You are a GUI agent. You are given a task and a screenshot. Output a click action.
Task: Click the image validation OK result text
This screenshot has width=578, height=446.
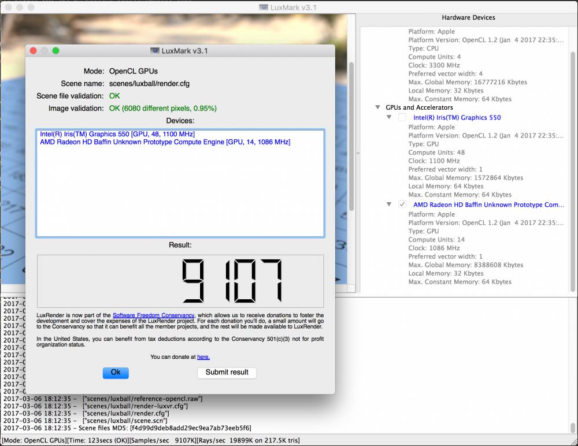162,109
